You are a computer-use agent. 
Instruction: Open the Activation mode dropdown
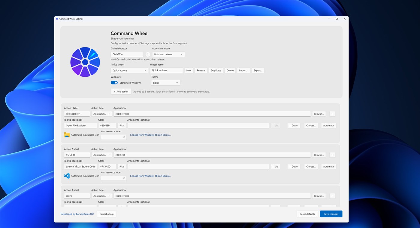(x=168, y=54)
